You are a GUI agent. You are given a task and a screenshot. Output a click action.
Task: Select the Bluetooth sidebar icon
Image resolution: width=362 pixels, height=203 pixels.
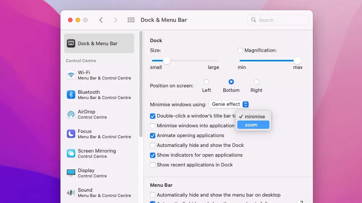click(71, 95)
